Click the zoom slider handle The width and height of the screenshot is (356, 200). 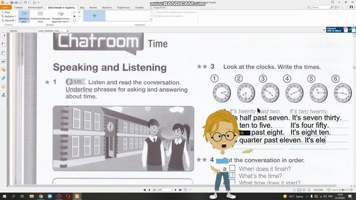[x=343, y=190]
